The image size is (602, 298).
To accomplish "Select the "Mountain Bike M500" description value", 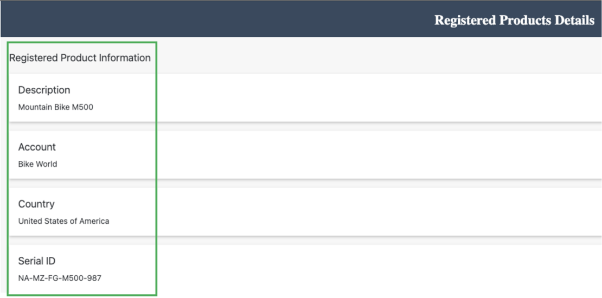I will click(x=56, y=107).
